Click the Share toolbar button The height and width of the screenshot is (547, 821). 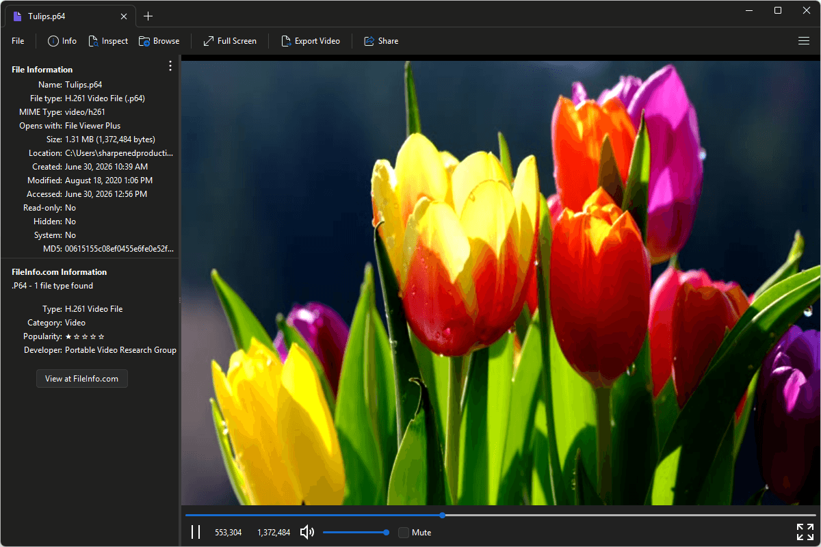coord(381,41)
